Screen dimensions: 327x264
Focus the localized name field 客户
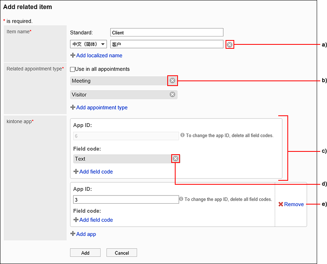tap(167, 44)
